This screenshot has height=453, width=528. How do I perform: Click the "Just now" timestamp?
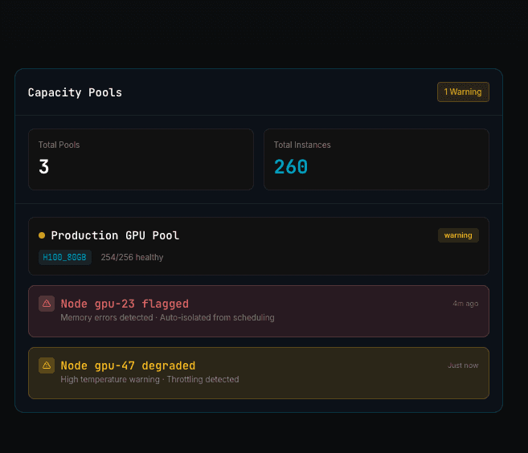pos(463,365)
